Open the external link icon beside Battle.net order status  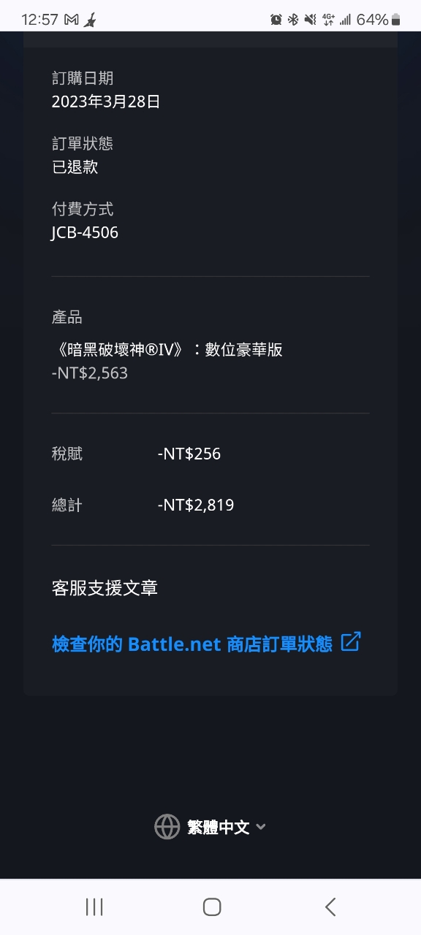pyautogui.click(x=351, y=642)
